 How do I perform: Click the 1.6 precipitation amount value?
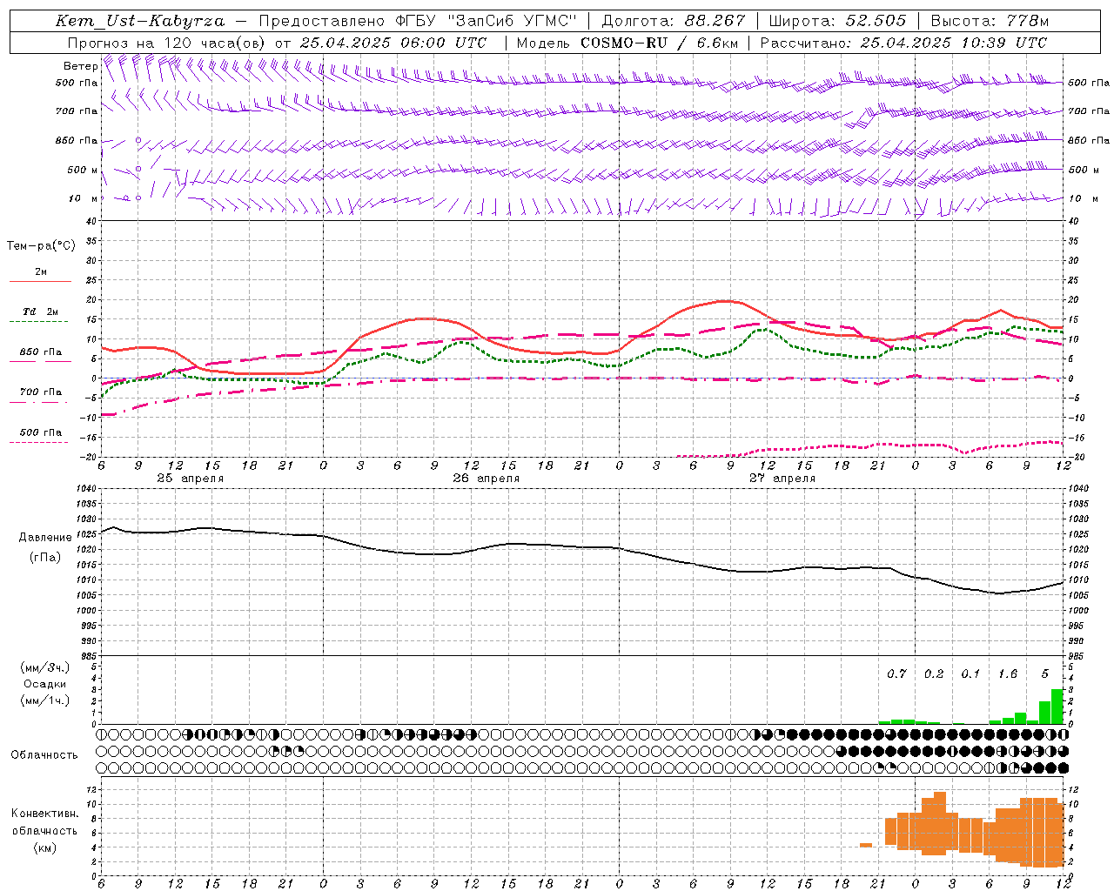1008,674
